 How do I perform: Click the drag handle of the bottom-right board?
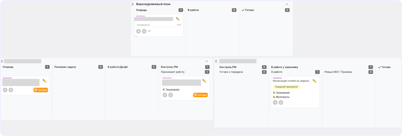coord(216,61)
